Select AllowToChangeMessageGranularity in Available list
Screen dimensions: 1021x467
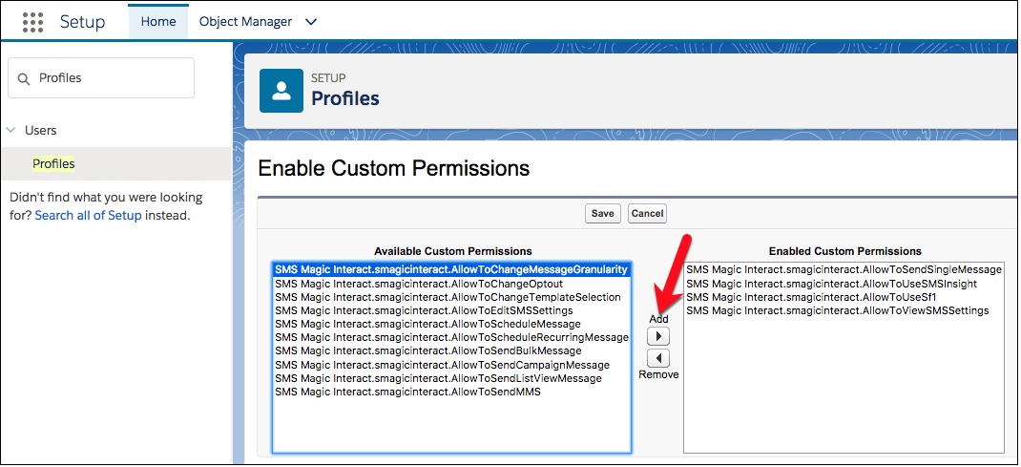tap(450, 269)
